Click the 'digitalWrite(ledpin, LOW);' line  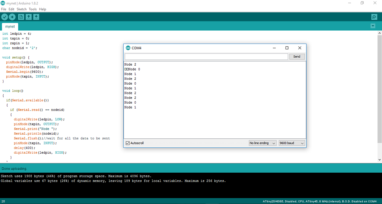click(x=39, y=119)
